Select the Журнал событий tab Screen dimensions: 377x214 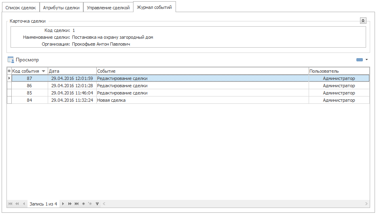tap(155, 7)
